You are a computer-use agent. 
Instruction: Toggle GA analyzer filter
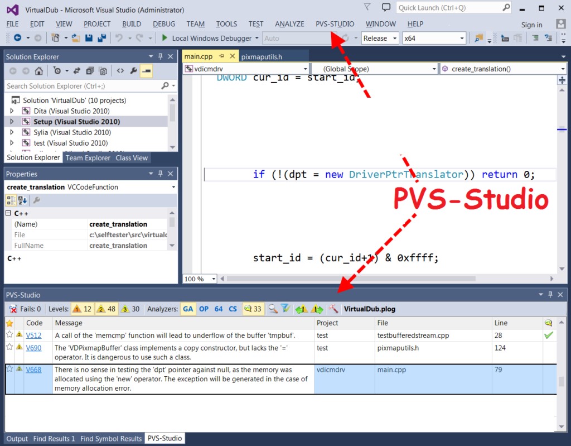click(x=188, y=309)
